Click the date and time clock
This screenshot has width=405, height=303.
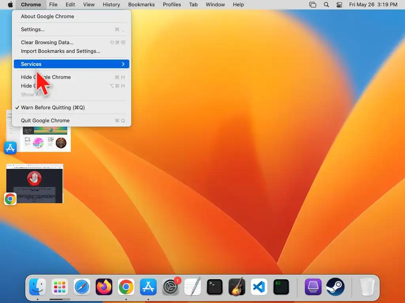pos(373,5)
